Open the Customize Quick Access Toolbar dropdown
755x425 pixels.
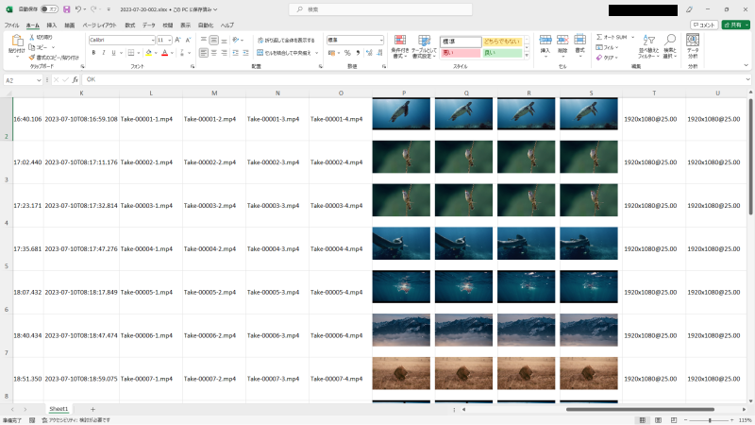109,9
